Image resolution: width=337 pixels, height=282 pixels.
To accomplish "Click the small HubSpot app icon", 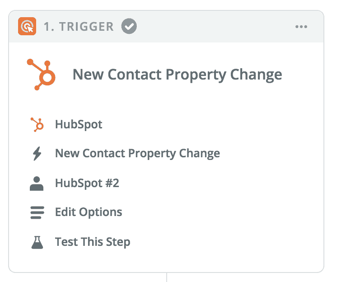I will pos(37,124).
